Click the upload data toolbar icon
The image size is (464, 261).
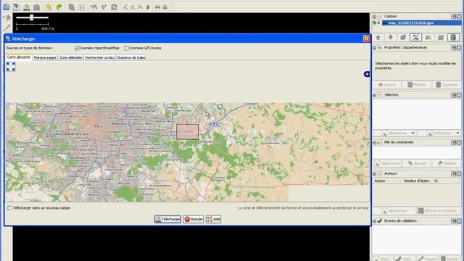pyautogui.click(x=36, y=7)
